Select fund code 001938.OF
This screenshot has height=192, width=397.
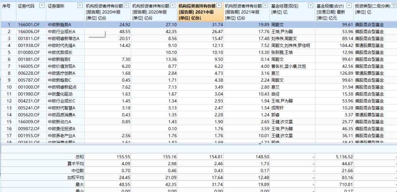pyautogui.click(x=29, y=46)
